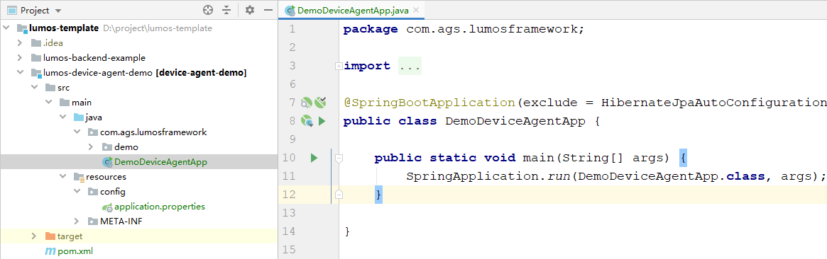Click the Maven pom.xml file icon
Viewport: 827px width, 259px height.
(50, 251)
